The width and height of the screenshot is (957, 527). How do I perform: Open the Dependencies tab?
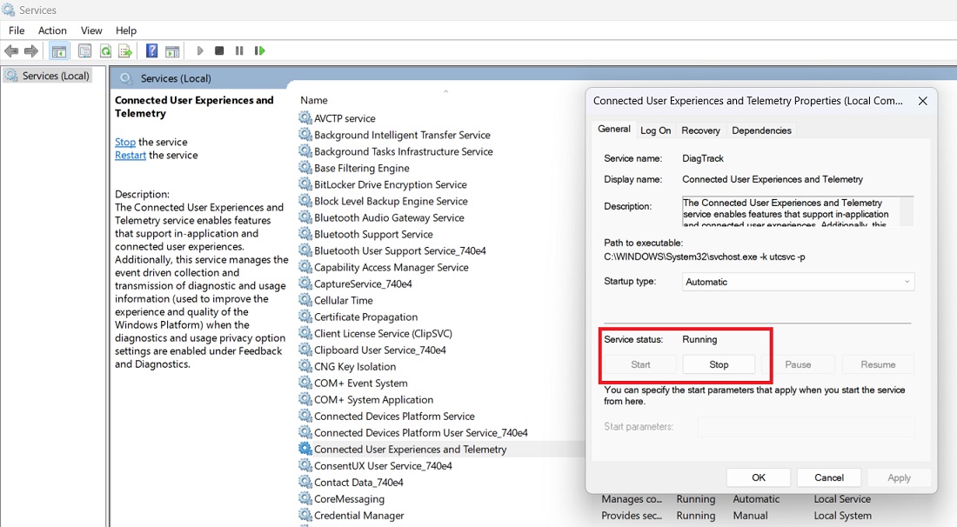[x=761, y=129]
